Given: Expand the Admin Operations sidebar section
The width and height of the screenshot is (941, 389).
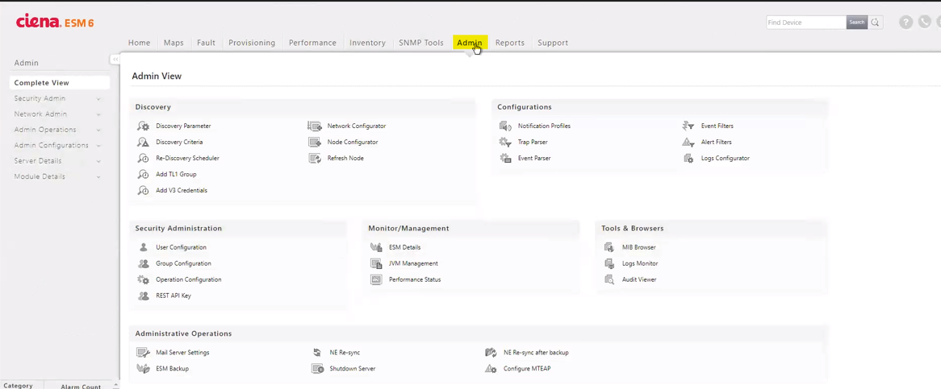Looking at the screenshot, I should point(98,130).
